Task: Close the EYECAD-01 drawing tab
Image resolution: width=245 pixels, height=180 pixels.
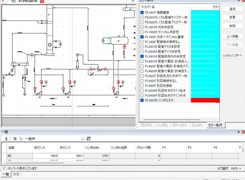Action: (43, 2)
